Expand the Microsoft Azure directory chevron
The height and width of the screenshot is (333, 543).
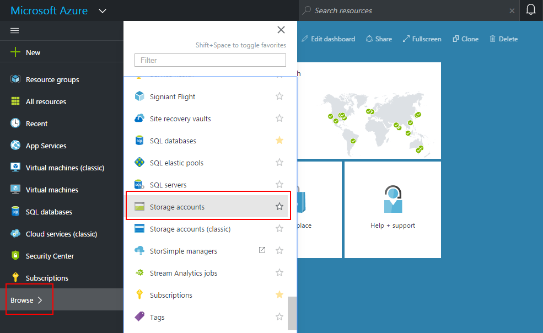[103, 10]
